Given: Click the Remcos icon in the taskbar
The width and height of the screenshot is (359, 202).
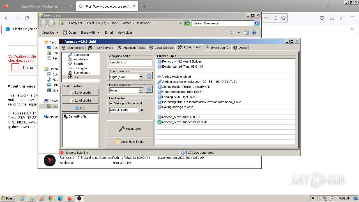Looking at the screenshot, I should (x=79, y=198).
